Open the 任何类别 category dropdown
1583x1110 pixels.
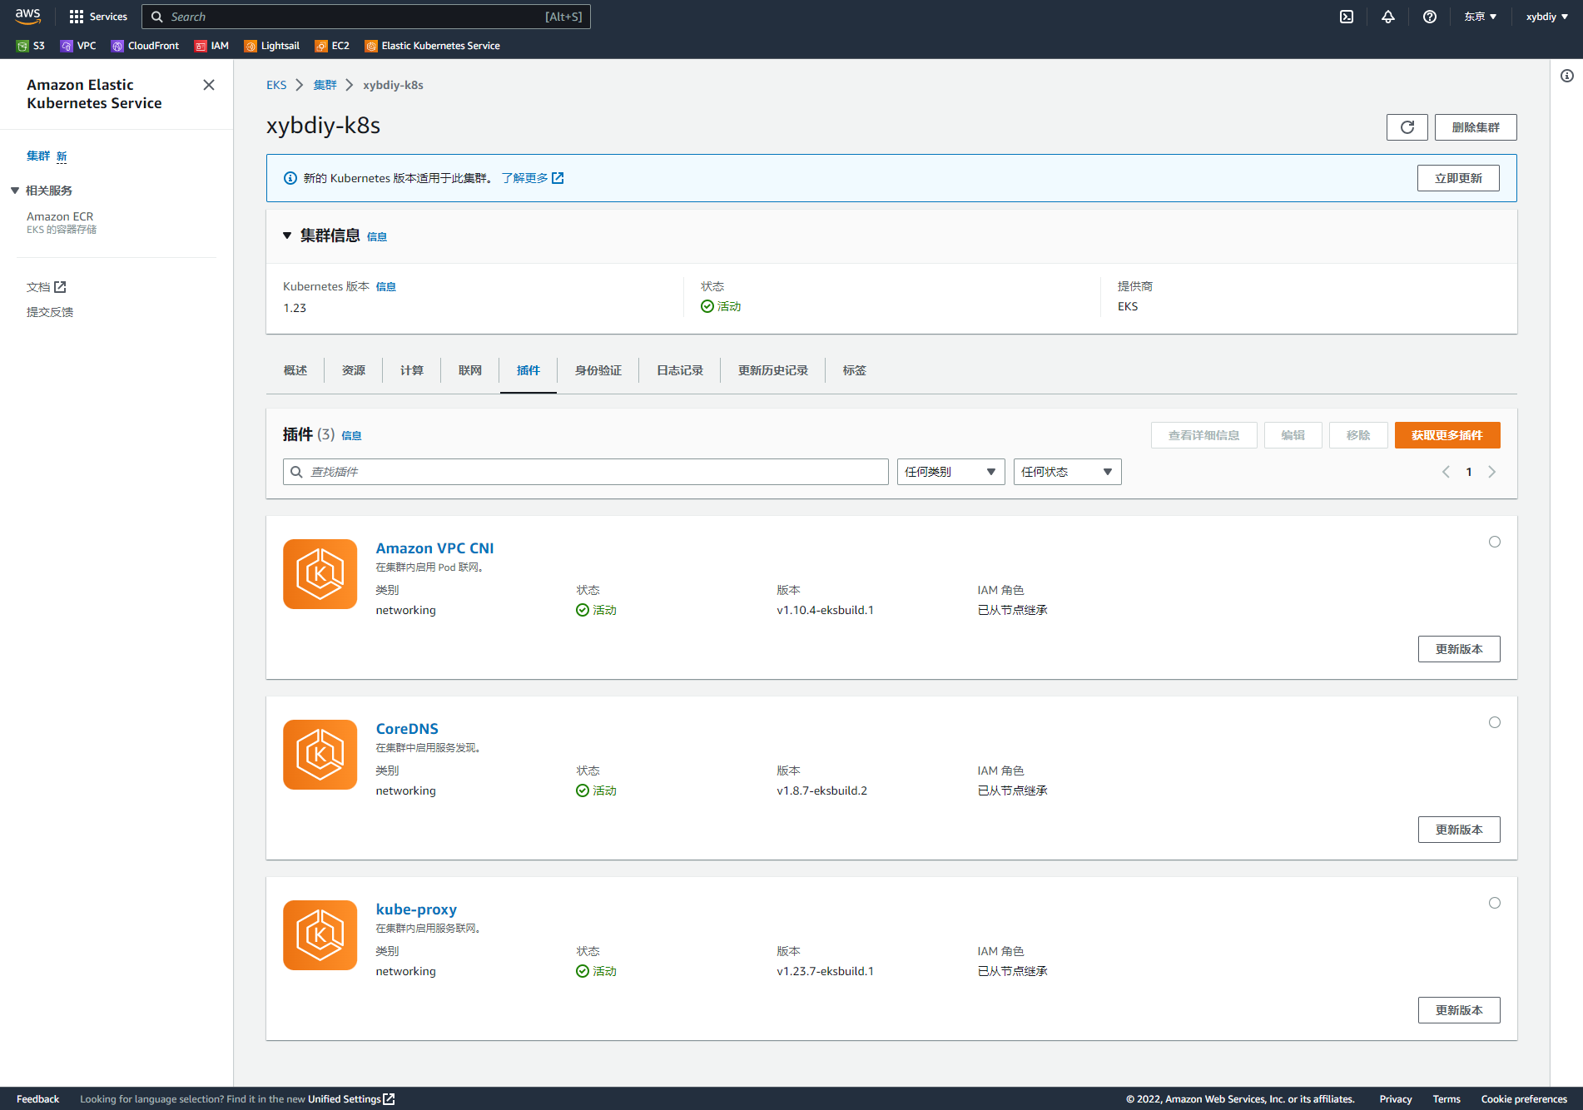tap(950, 472)
